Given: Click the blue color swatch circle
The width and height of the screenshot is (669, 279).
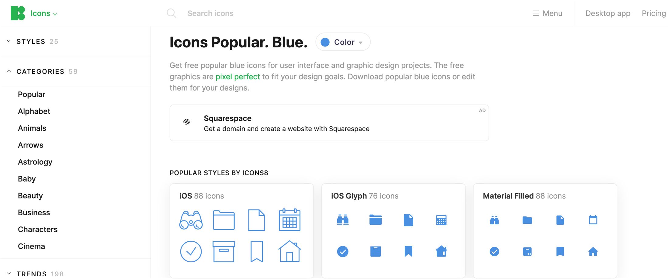Looking at the screenshot, I should pos(325,42).
